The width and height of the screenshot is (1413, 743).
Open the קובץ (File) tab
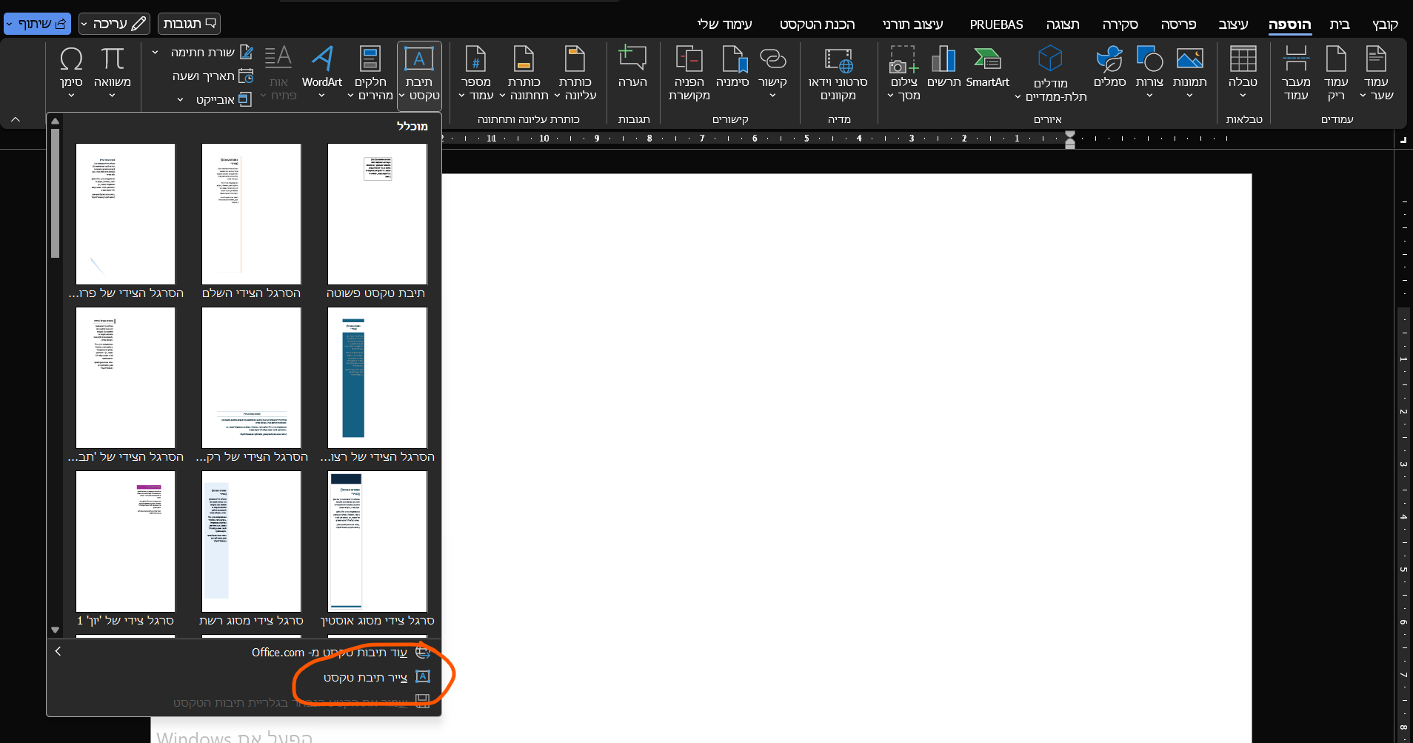(1385, 24)
